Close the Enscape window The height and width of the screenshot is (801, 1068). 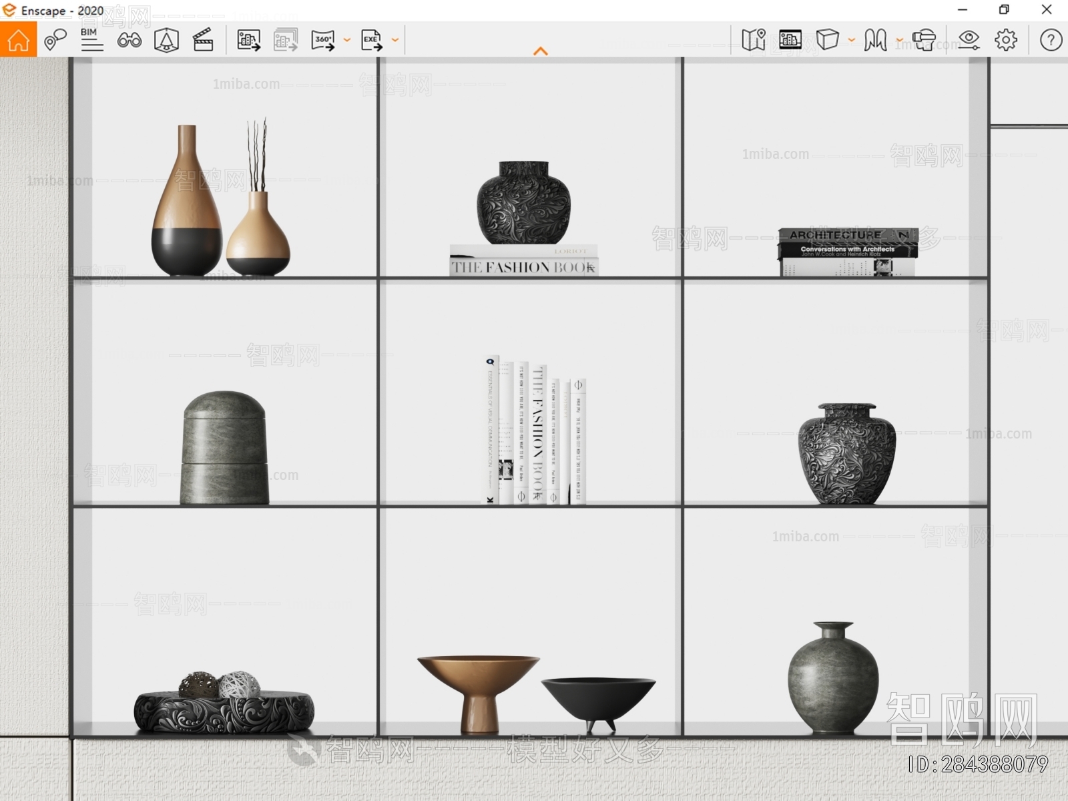point(1047,10)
